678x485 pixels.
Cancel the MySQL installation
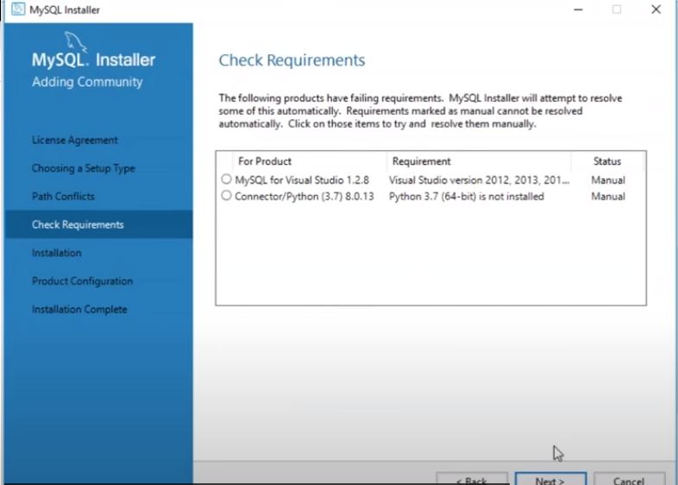(x=634, y=479)
